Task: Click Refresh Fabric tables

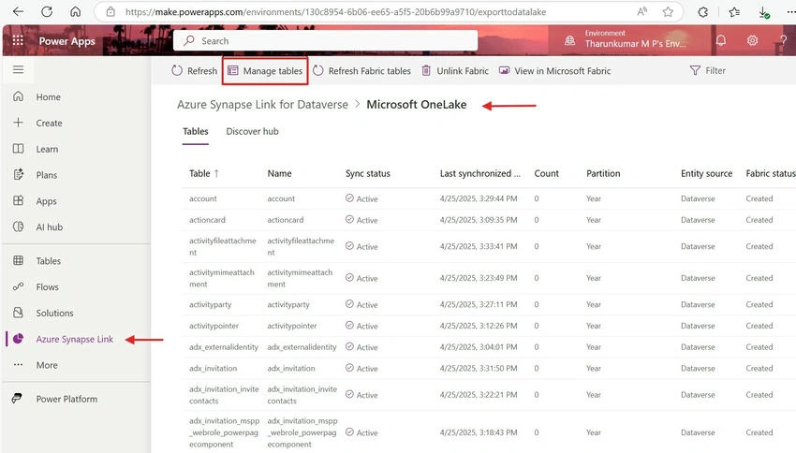Action: 361,71
